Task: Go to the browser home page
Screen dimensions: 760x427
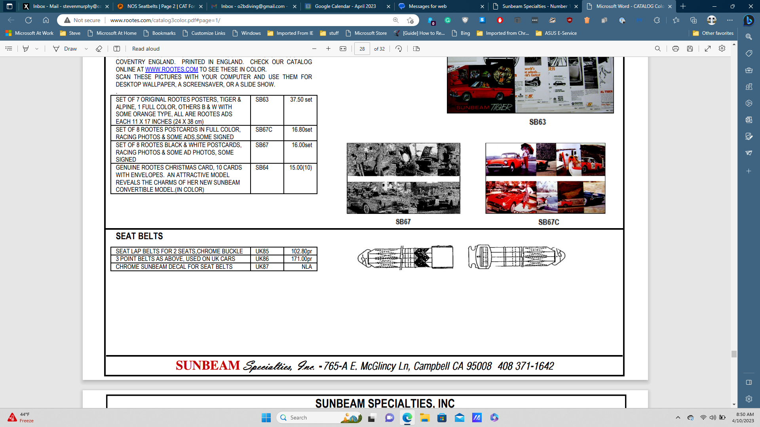Action: (46, 20)
